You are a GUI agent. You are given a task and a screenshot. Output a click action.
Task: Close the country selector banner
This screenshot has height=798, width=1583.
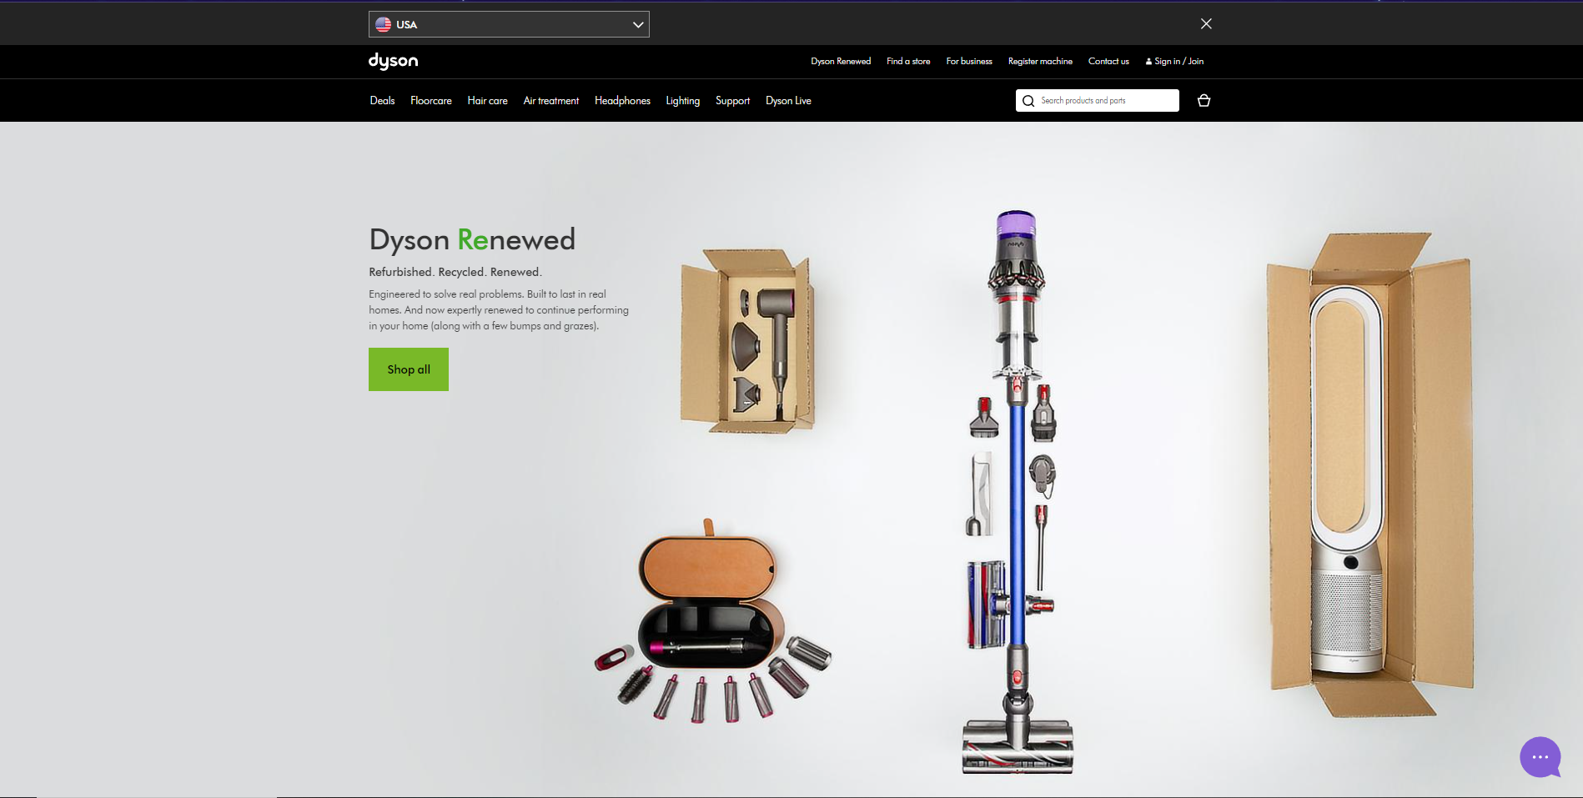click(1206, 23)
